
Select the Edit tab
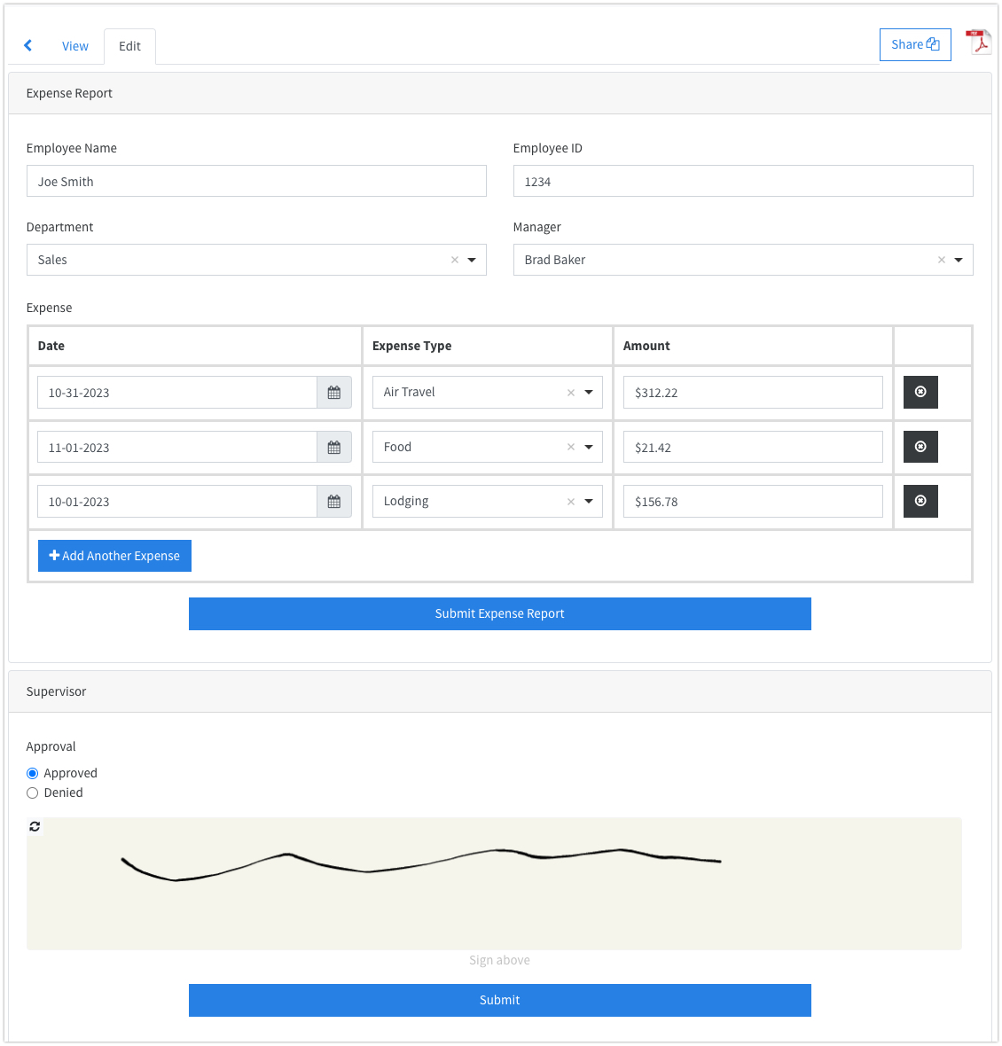click(129, 46)
